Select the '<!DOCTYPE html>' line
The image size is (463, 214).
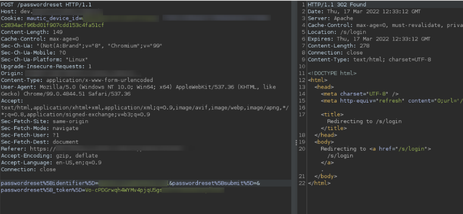pos(332,73)
